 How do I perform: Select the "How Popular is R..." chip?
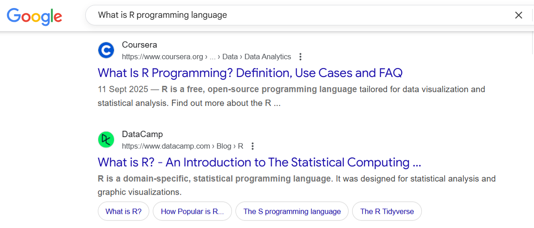192,212
